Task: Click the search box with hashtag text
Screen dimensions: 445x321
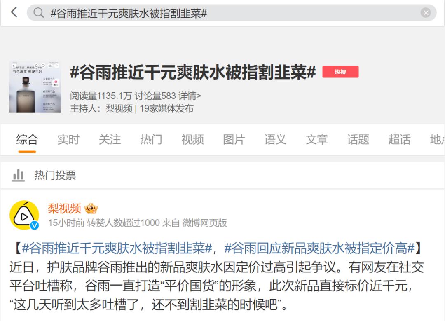Action: pyautogui.click(x=231, y=13)
